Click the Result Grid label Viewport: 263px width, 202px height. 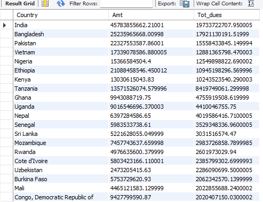[20, 3]
